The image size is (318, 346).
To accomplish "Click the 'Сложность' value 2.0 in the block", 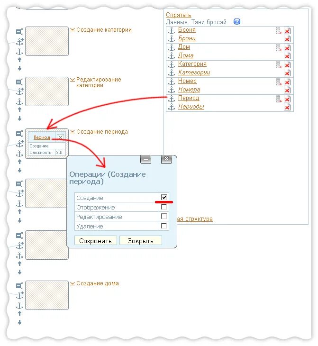I will (x=59, y=153).
